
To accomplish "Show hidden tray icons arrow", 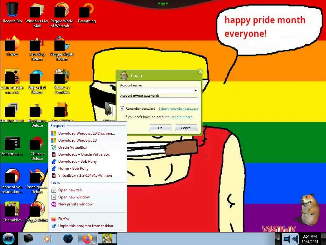I will [278, 239].
